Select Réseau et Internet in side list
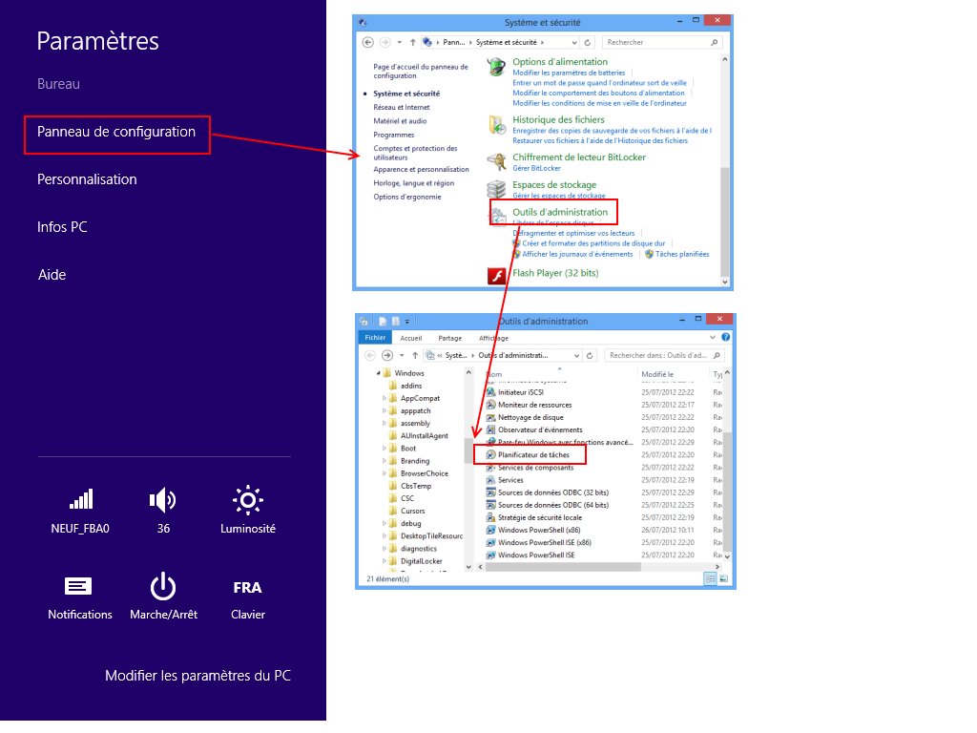Viewport: 977px width, 733px height. (402, 107)
